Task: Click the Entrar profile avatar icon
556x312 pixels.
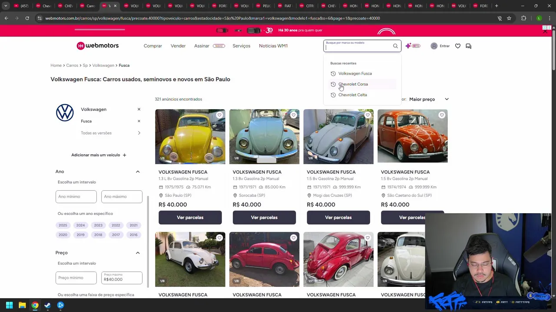Action: (434, 46)
